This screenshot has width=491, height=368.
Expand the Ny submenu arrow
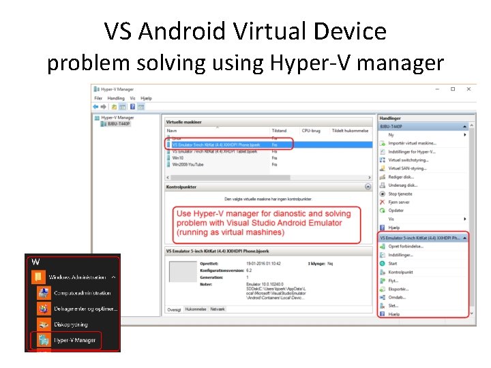tap(465, 135)
